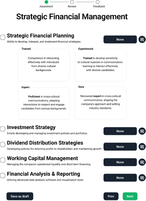146x201 pixels.
Task: Select the Working Capital Management radio button
Action: click(2, 160)
